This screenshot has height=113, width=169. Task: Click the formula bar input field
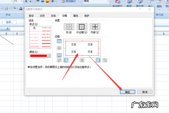click(x=17, y=29)
